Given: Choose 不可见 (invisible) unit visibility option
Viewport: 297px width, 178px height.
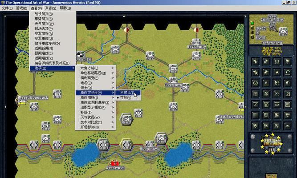Looking at the screenshot, I should point(128,93).
